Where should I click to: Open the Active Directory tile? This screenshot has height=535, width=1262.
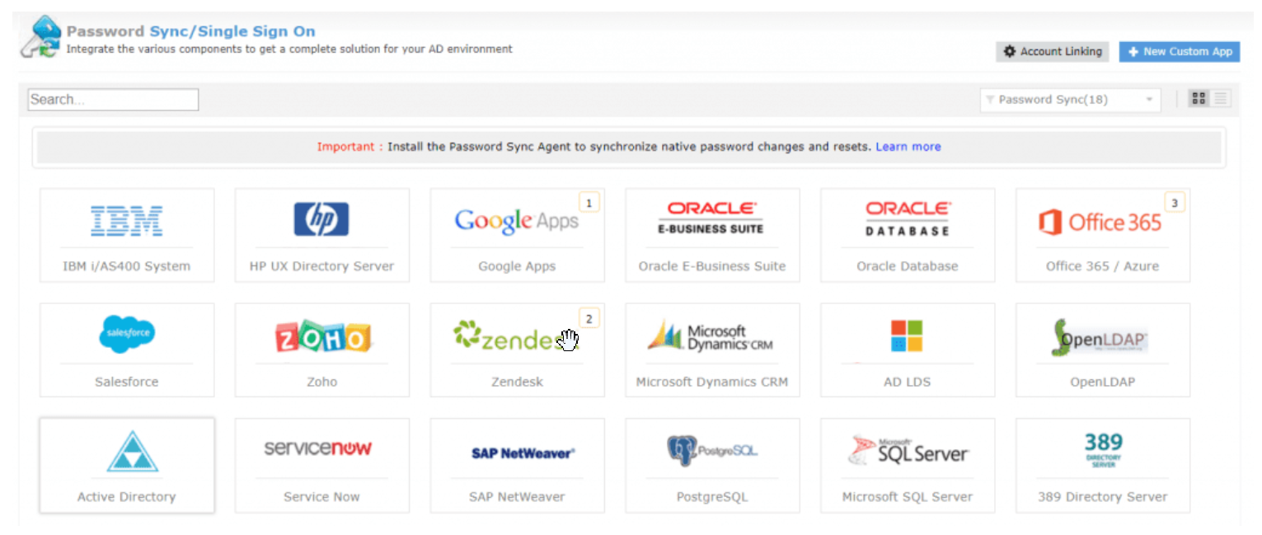coord(126,465)
